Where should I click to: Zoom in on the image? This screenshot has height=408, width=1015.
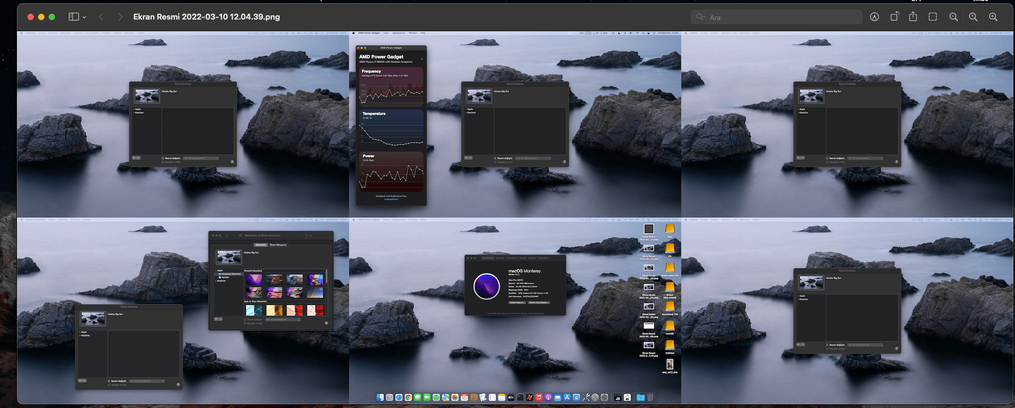coord(993,17)
